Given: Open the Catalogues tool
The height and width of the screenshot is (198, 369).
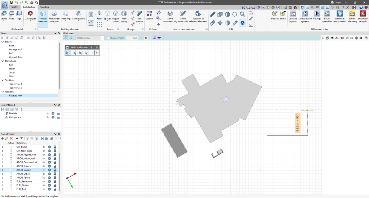Looking at the screenshot, I should tap(30, 15).
